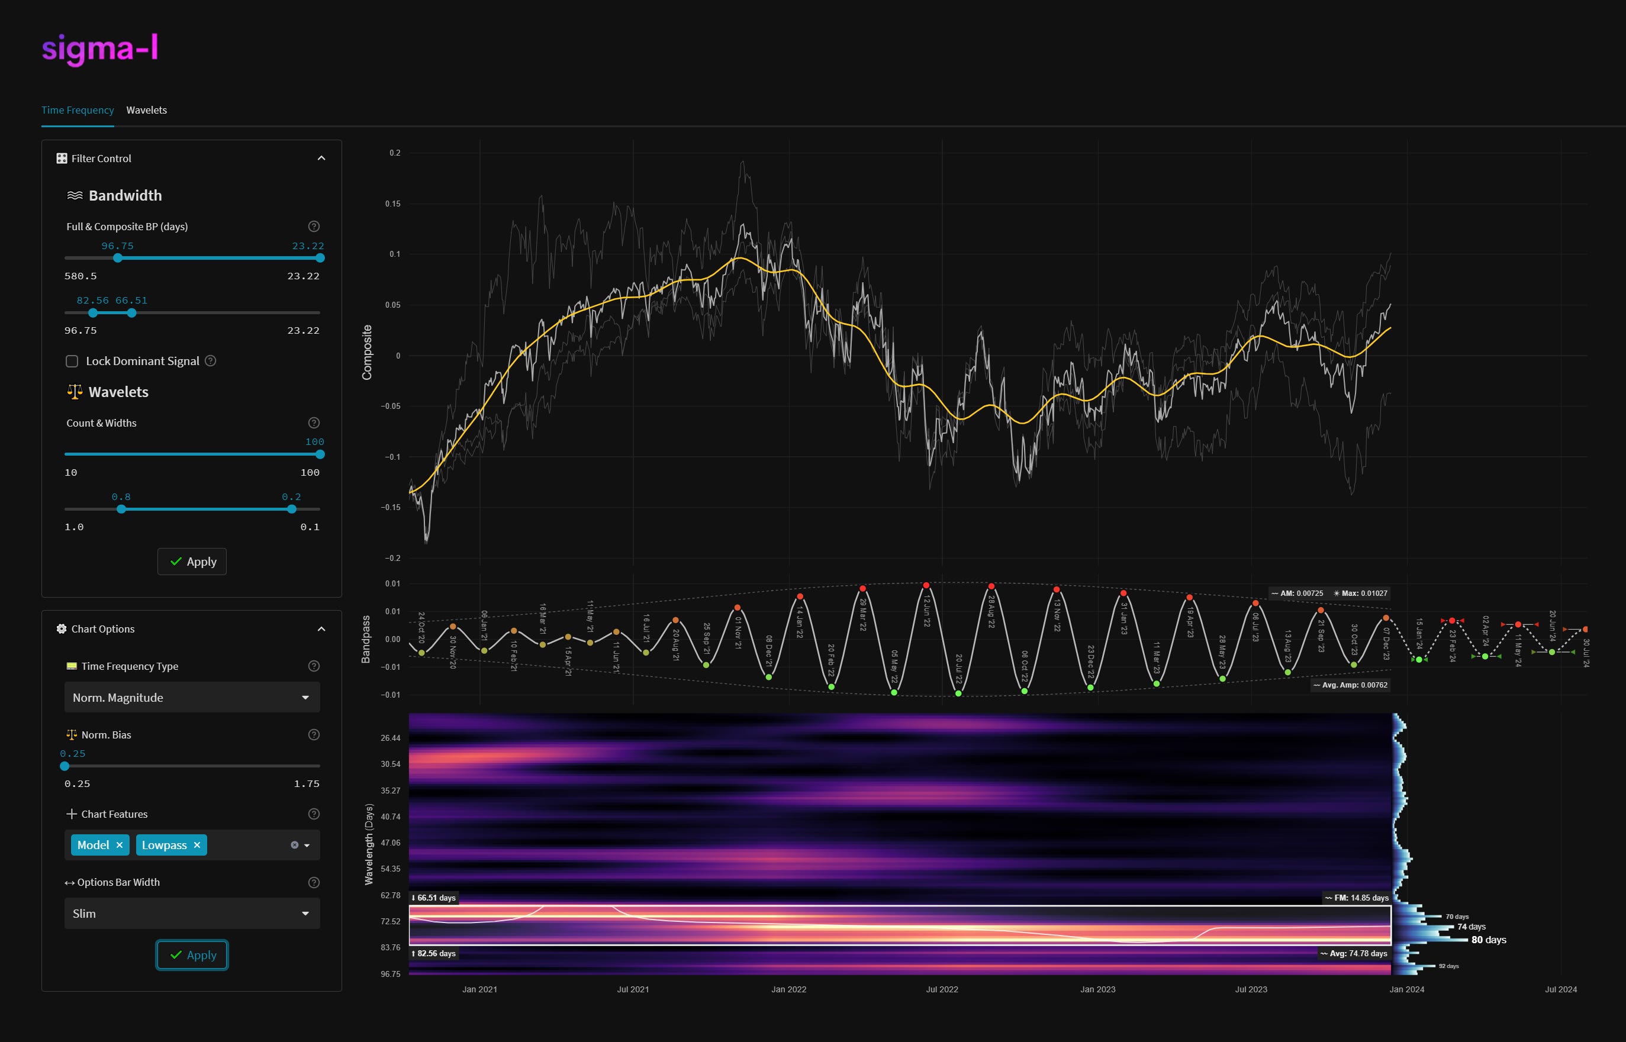The image size is (1626, 1042).
Task: Open the Slim bar width dropdown
Action: [x=192, y=914]
